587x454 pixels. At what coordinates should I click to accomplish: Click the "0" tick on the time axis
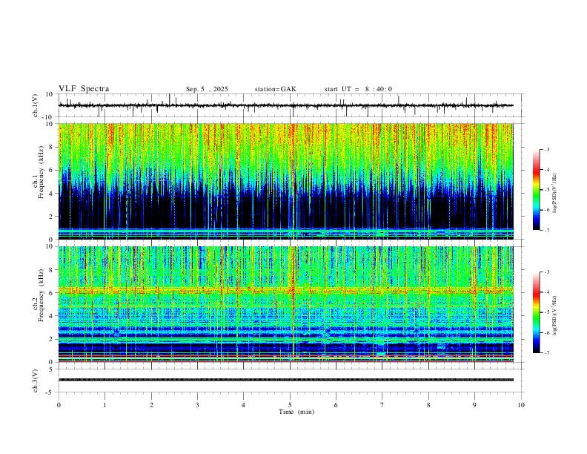pyautogui.click(x=59, y=405)
